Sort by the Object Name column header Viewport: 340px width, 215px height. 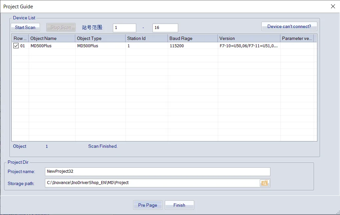pos(52,38)
